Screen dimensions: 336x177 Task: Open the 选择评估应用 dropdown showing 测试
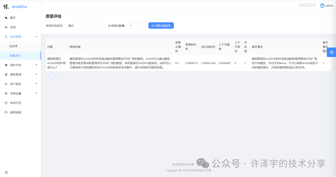(x=85, y=26)
